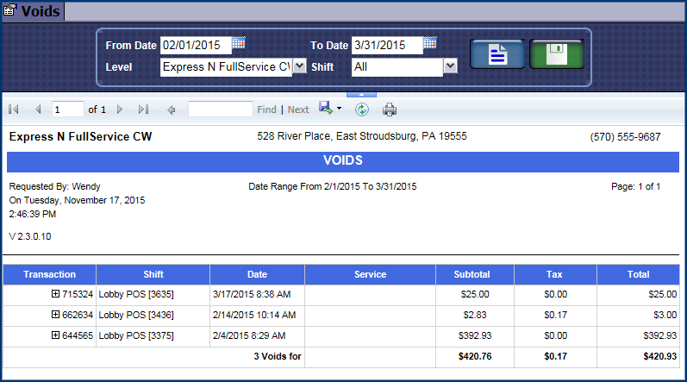Viewport: 687px width, 382px height.
Task: Expand transaction 662634 details
Action: [56, 315]
